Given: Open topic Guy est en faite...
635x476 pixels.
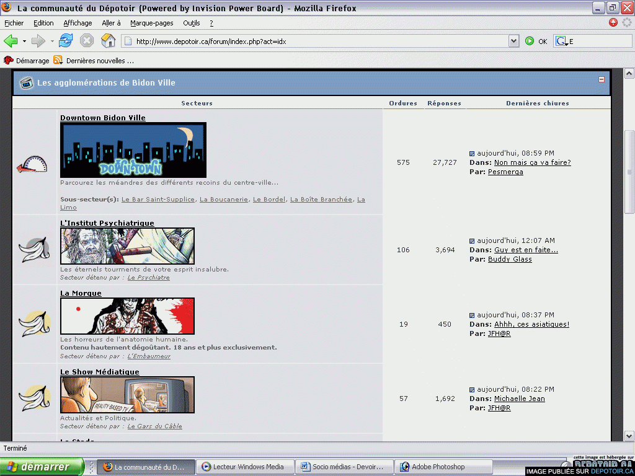Looking at the screenshot, I should point(526,250).
